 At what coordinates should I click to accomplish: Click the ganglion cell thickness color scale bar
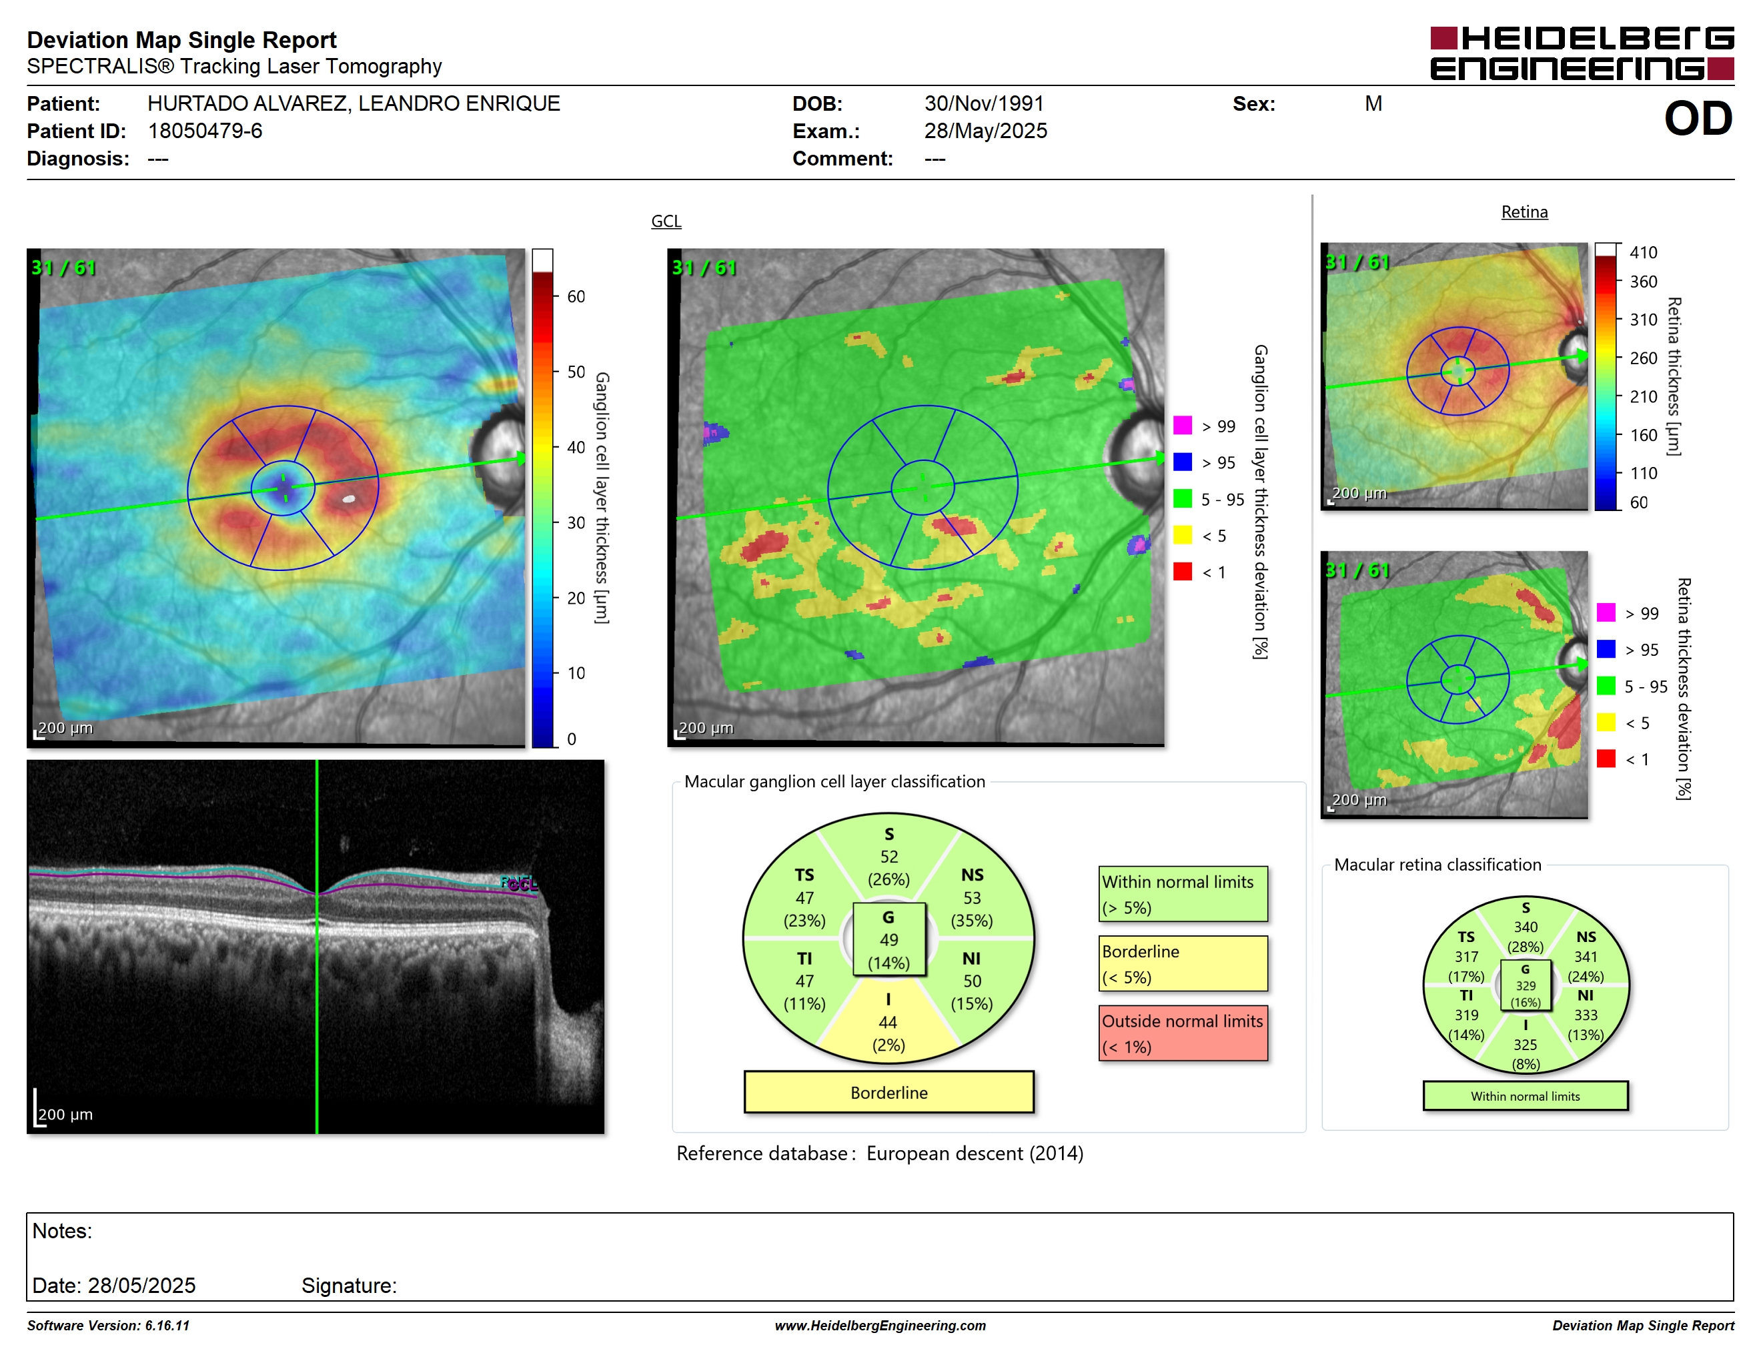pyautogui.click(x=542, y=498)
